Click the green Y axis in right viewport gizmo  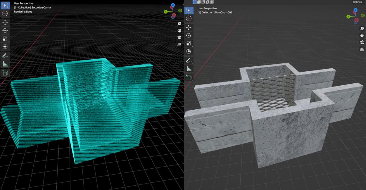click(x=348, y=17)
